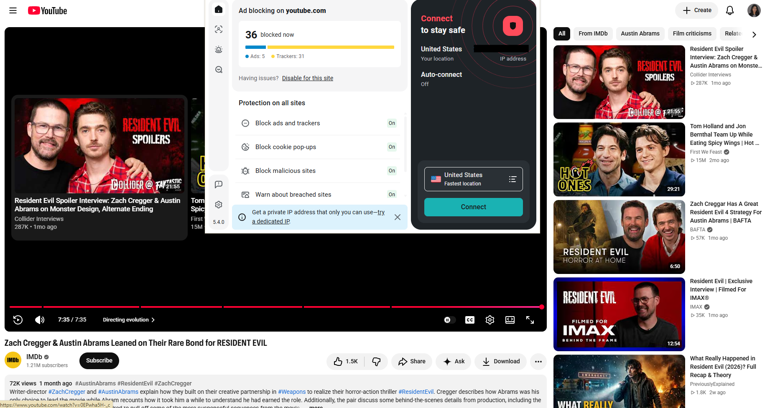This screenshot has height=408, width=770.
Task: Download the video
Action: [x=501, y=361]
